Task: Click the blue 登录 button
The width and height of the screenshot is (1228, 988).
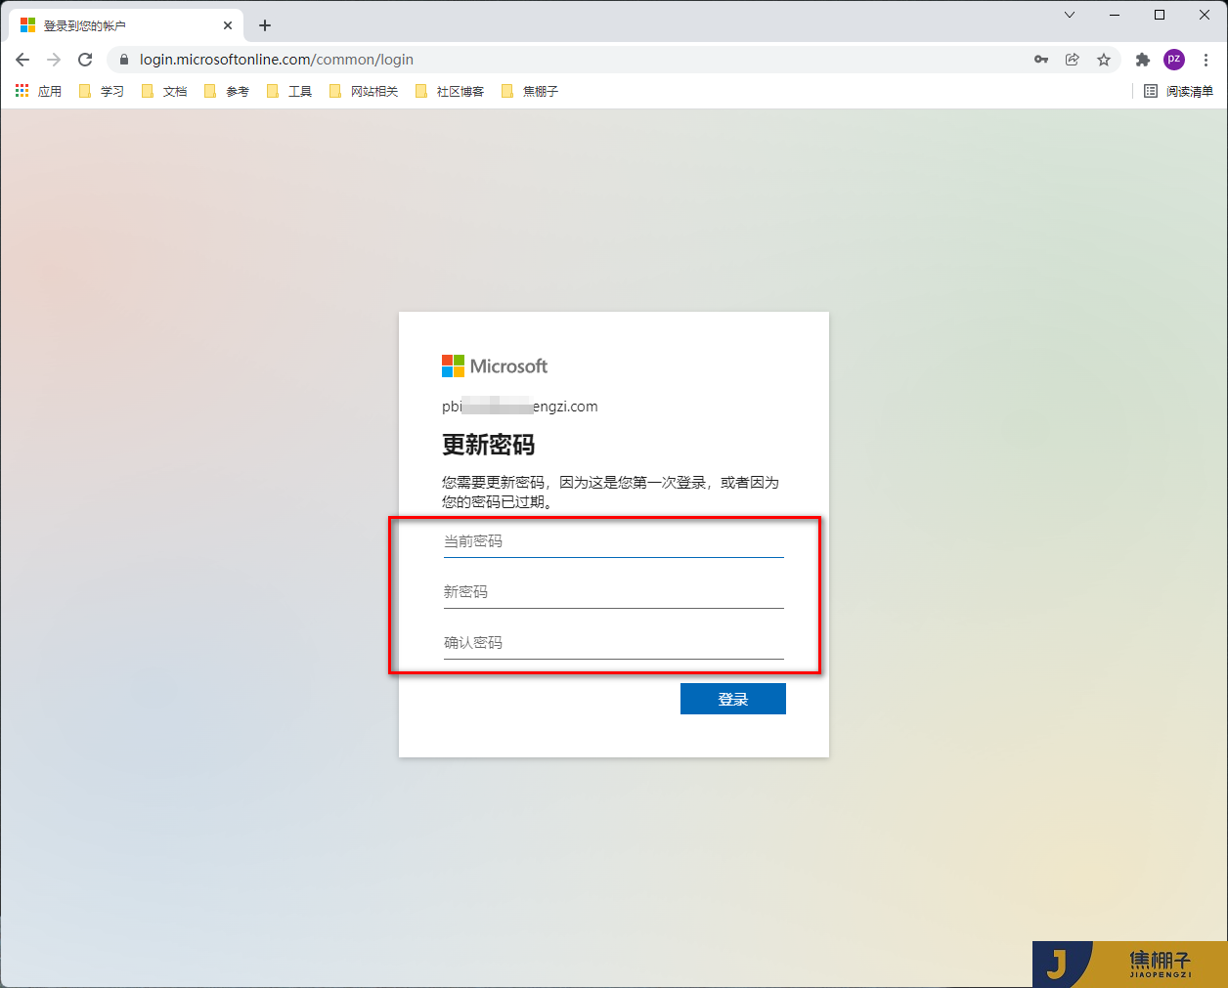Action: click(x=733, y=699)
